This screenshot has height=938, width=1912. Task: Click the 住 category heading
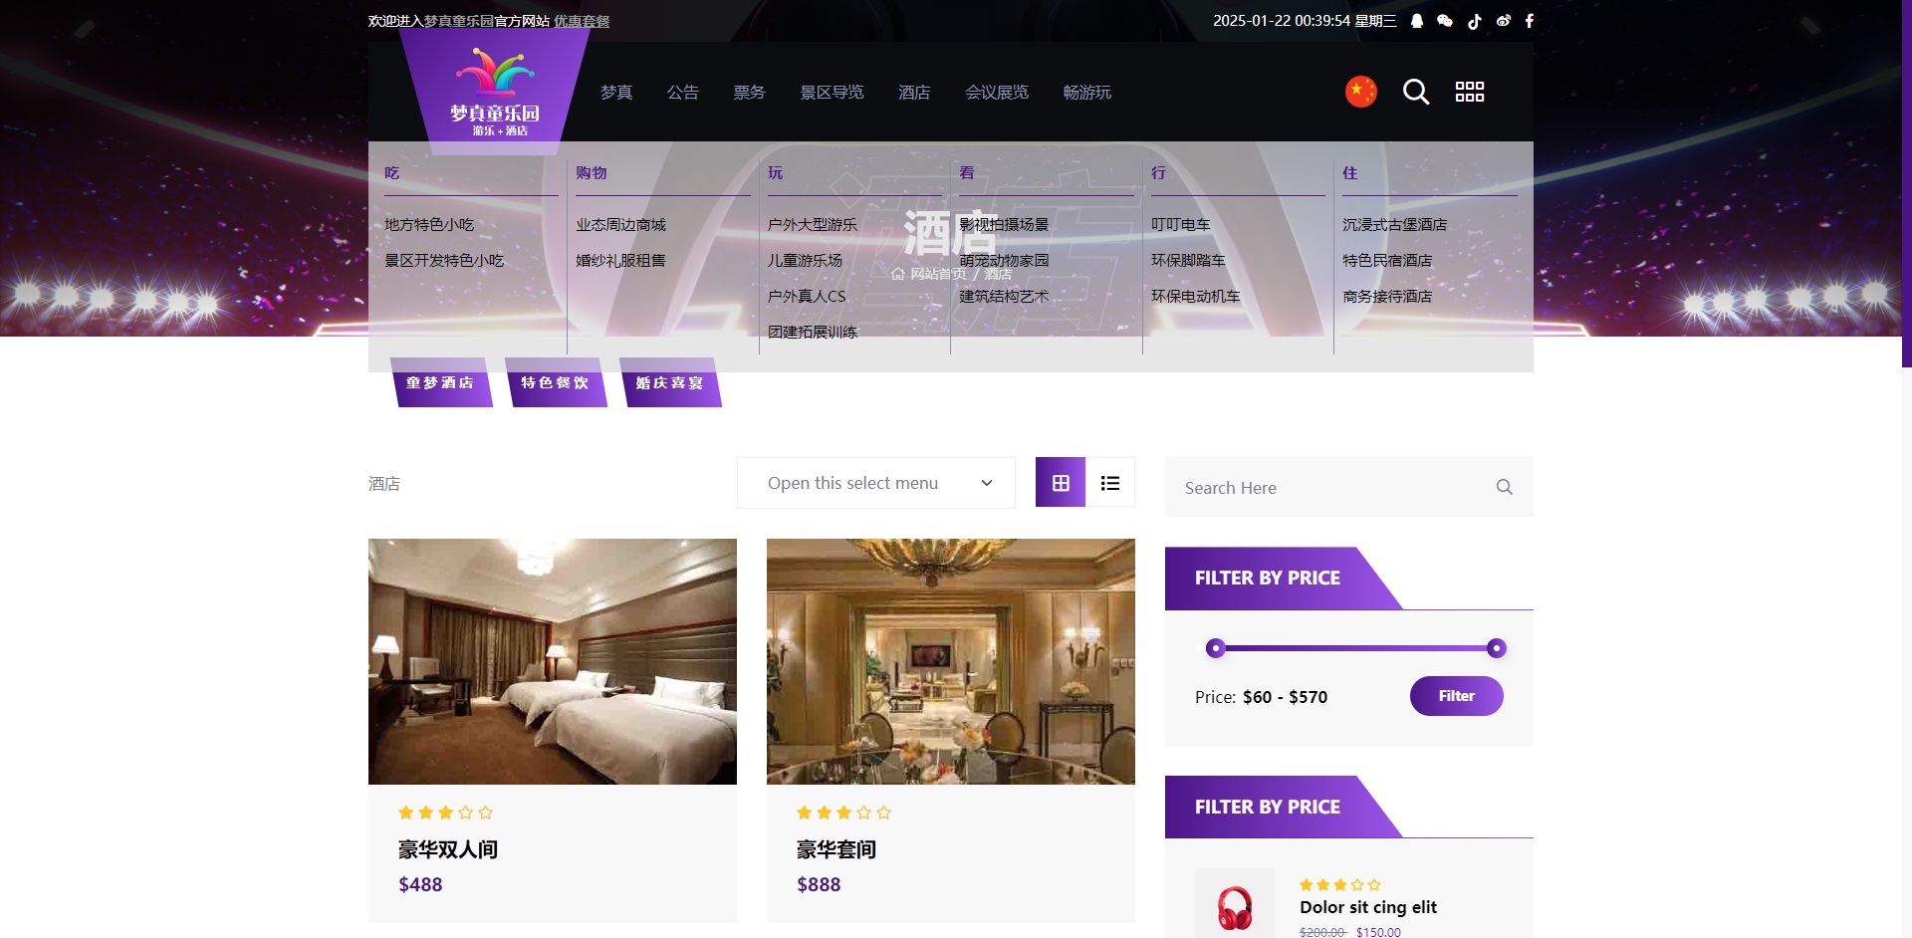click(x=1350, y=173)
